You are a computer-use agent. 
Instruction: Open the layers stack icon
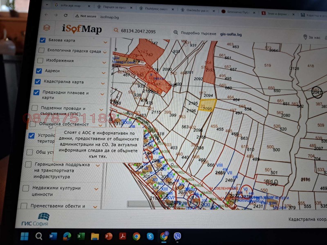tap(47, 28)
